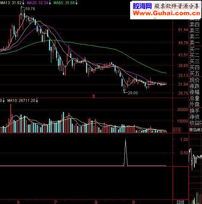Click the MA13: 31.92 indicator label

[x=11, y=3]
